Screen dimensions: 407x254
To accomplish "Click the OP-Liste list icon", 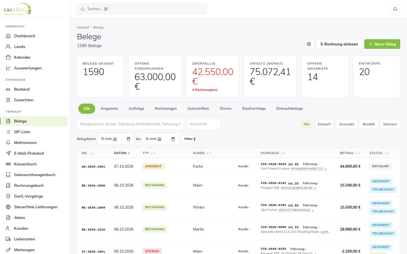I will tap(8, 132).
